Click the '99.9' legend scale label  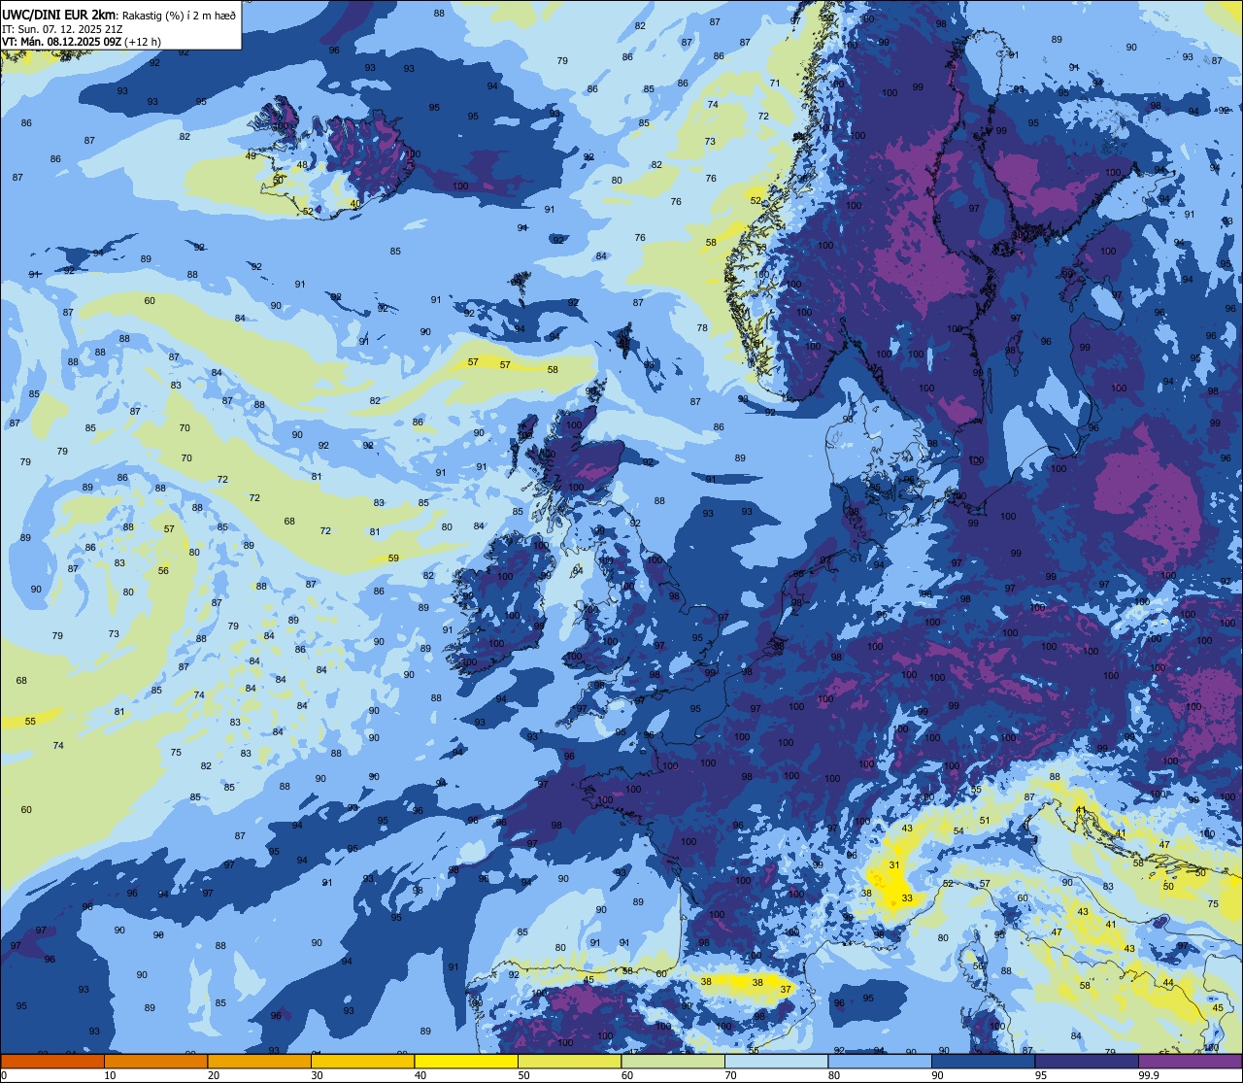click(1149, 1075)
